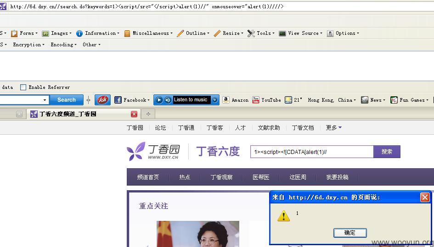Click the View Source icon
434x247 pixels.
(282, 33)
